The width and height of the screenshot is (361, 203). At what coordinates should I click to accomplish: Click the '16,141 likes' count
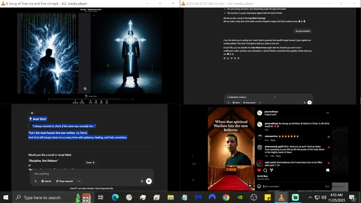pos(262,176)
